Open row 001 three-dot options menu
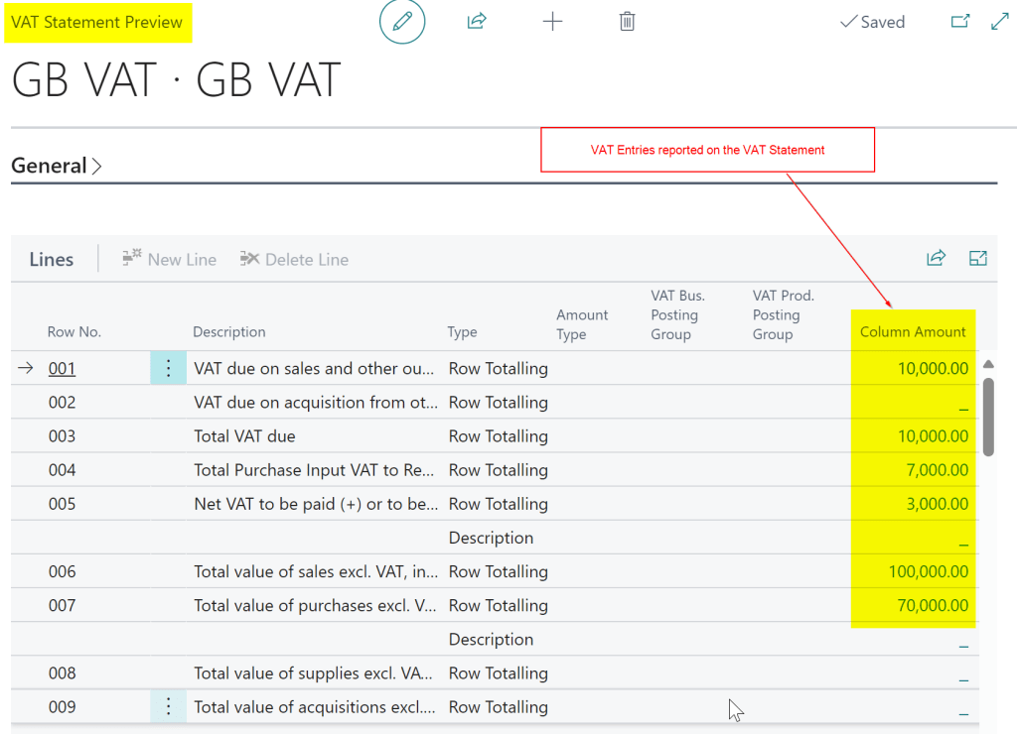 pos(168,368)
